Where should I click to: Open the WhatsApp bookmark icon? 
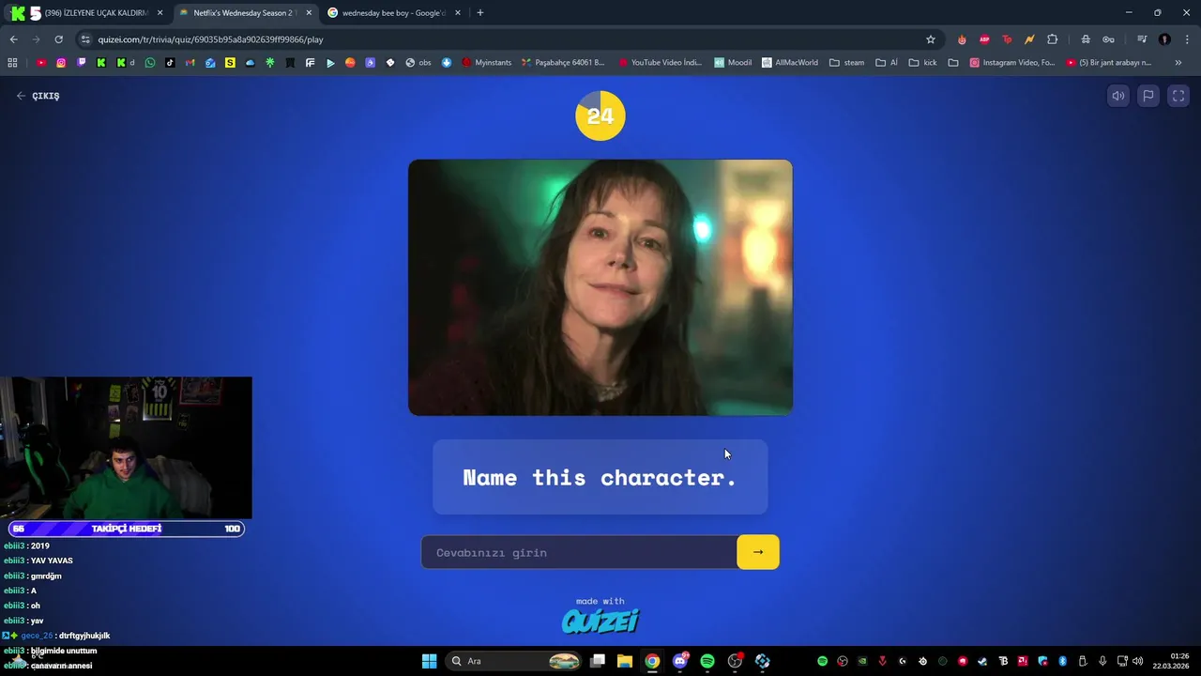click(150, 63)
